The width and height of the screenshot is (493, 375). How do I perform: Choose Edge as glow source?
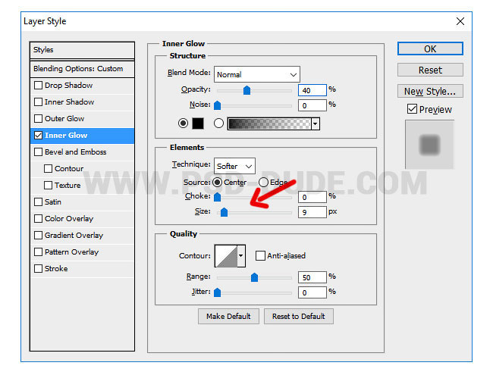point(263,182)
